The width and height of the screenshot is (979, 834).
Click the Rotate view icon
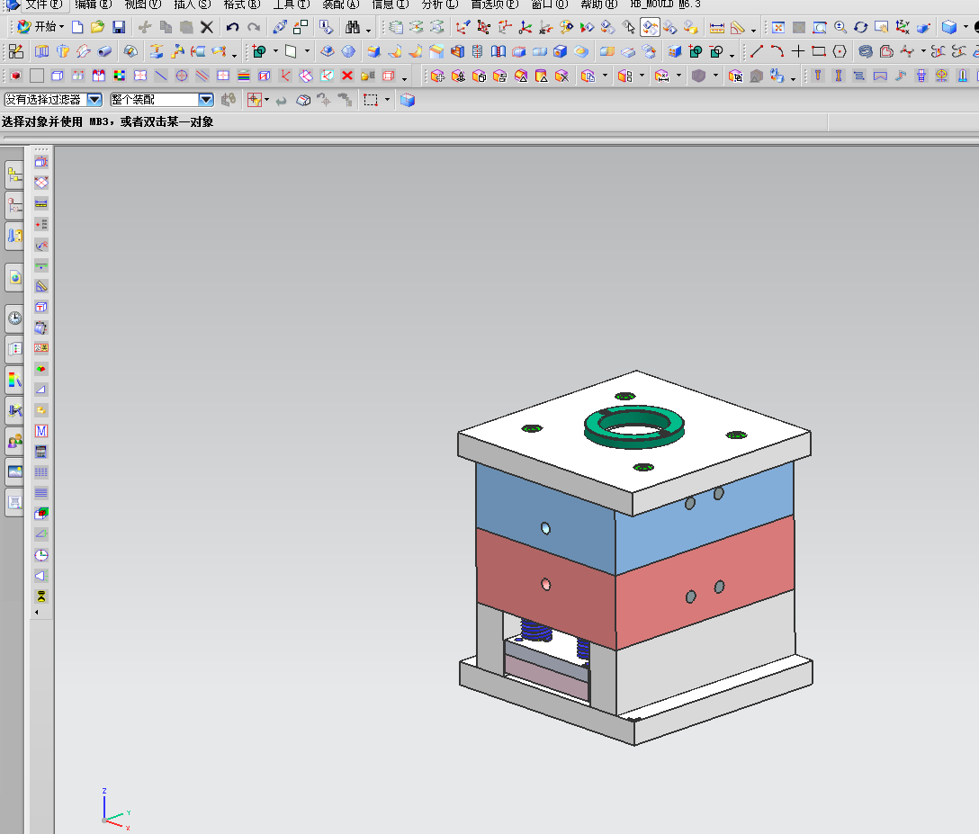[x=861, y=27]
